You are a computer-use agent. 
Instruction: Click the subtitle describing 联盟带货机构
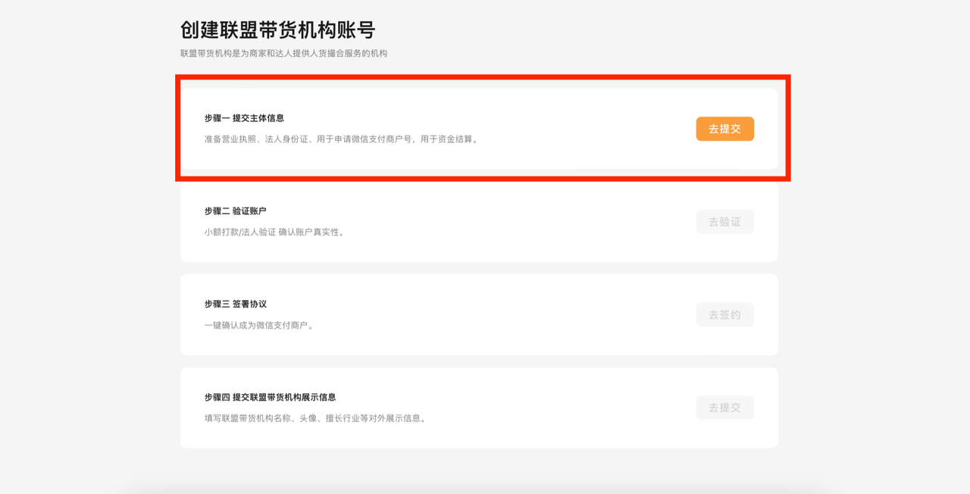[283, 53]
